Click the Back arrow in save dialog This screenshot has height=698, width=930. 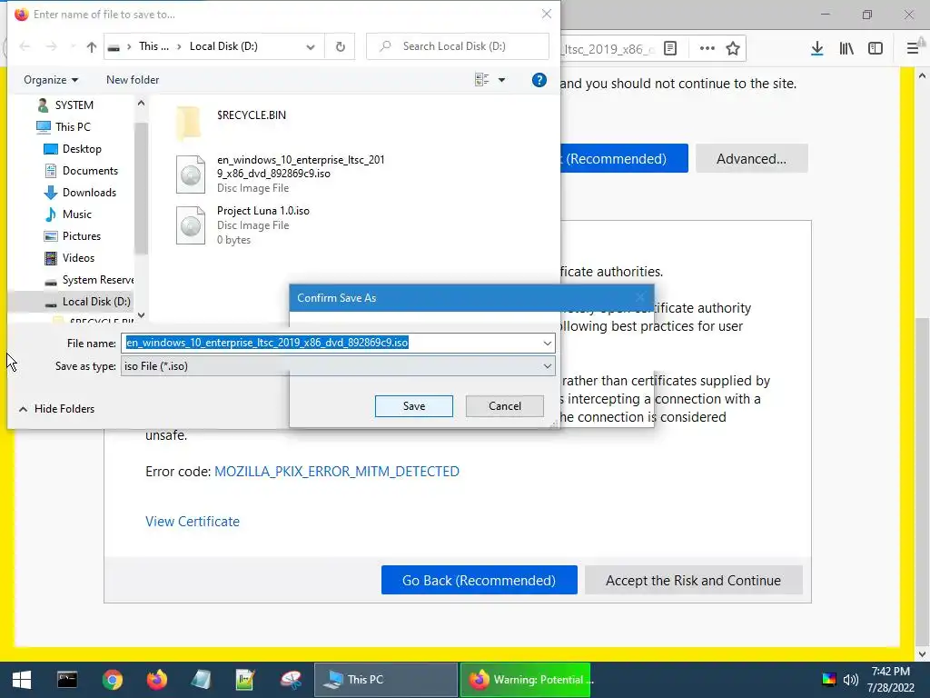click(25, 46)
